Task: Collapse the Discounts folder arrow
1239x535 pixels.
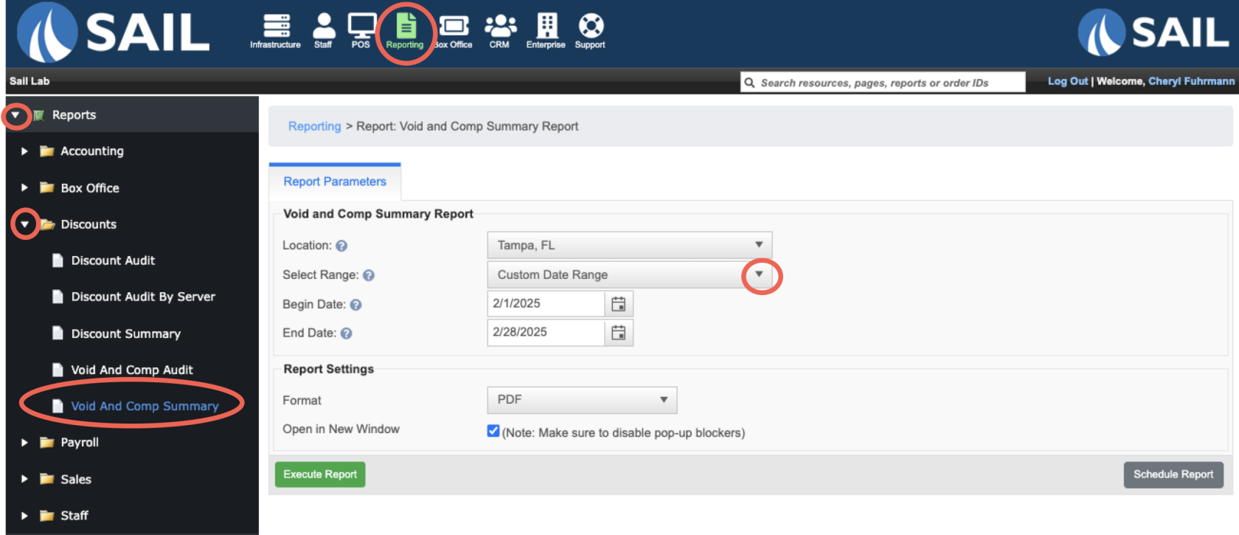Action: coord(25,224)
